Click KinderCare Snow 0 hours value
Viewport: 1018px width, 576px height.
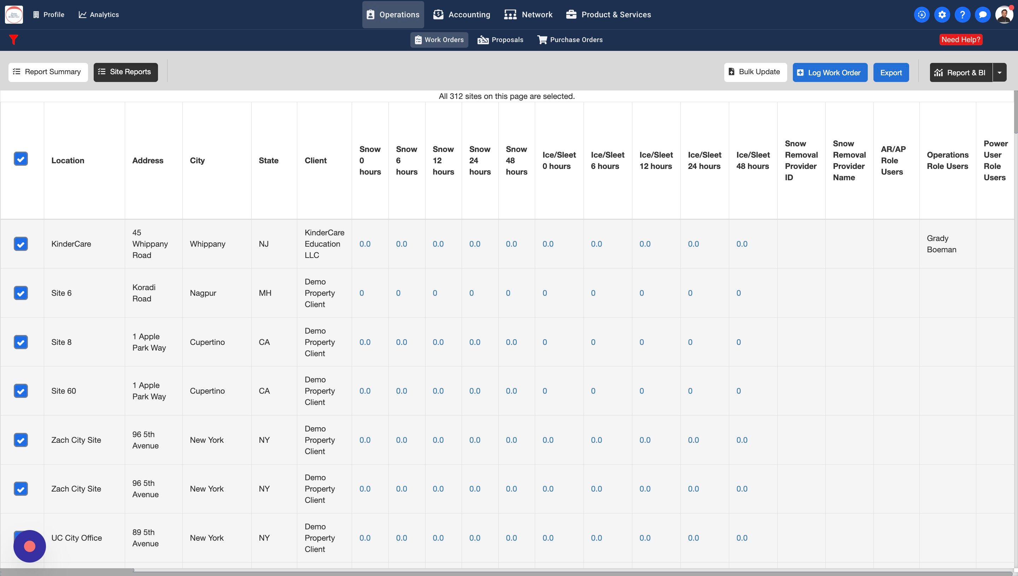coord(365,244)
